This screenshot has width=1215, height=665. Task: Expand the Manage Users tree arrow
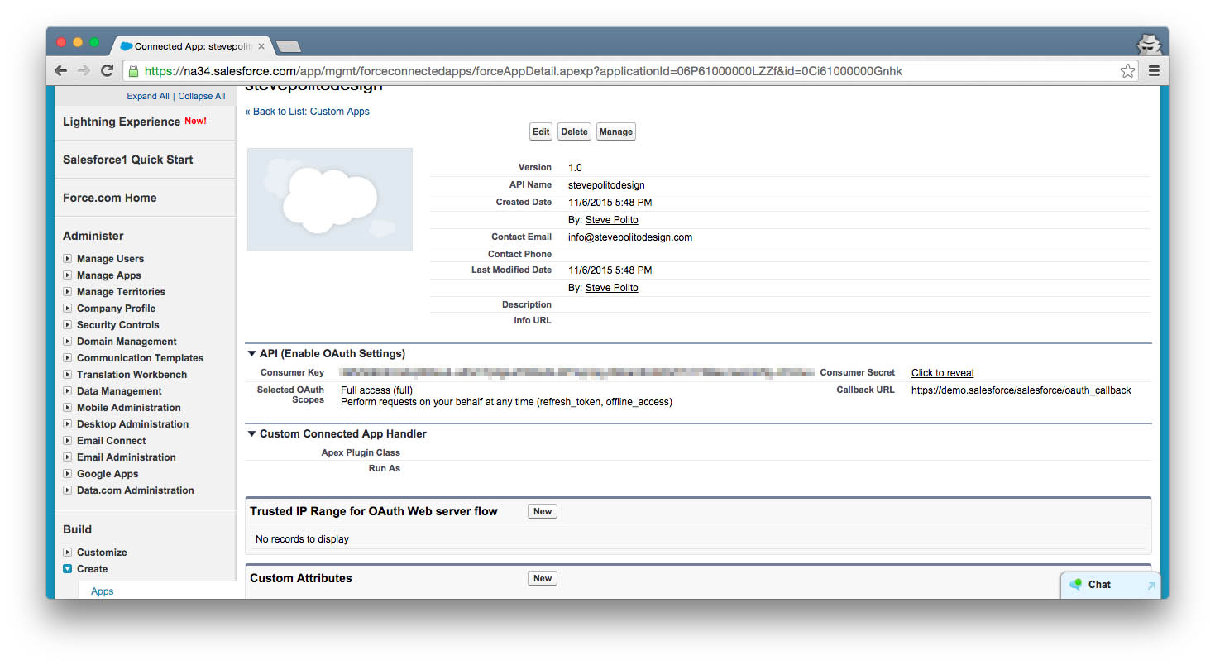pyautogui.click(x=68, y=259)
